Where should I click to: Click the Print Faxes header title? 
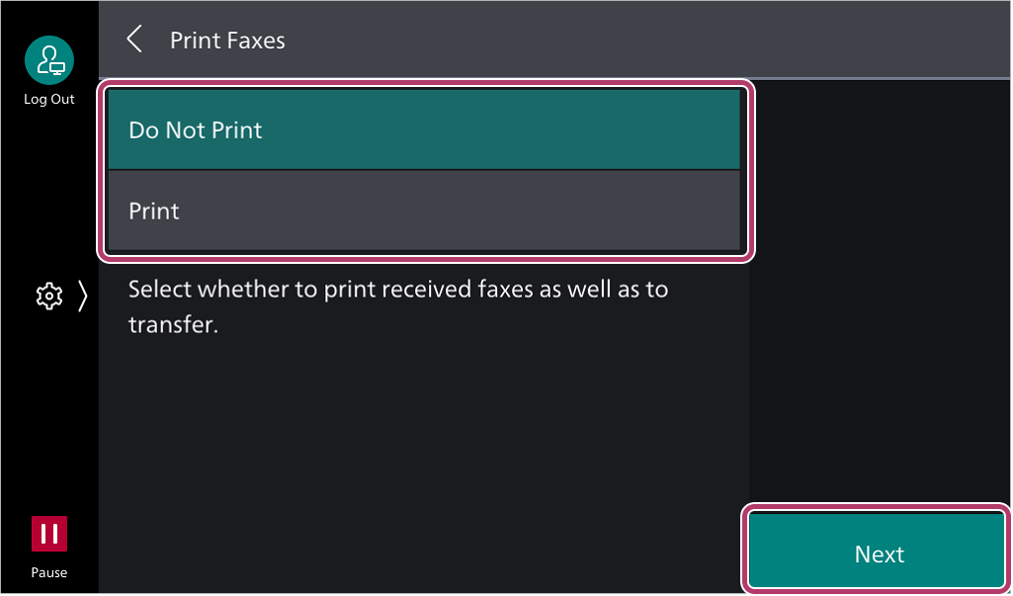pyautogui.click(x=227, y=41)
